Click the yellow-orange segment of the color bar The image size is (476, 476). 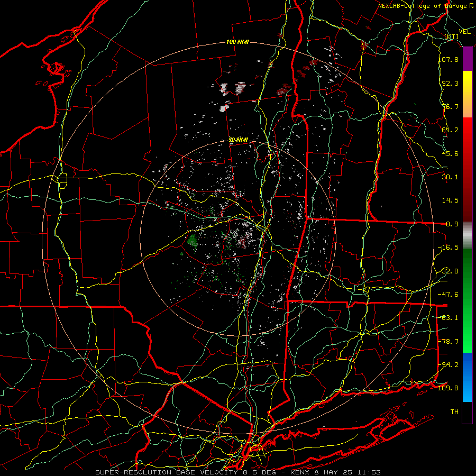coord(467,94)
